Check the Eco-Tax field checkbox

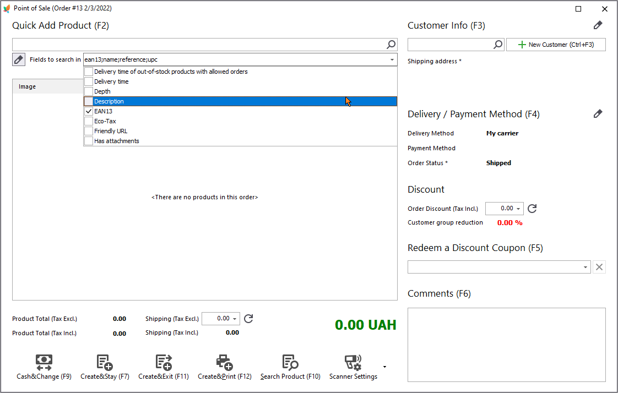pyautogui.click(x=89, y=121)
